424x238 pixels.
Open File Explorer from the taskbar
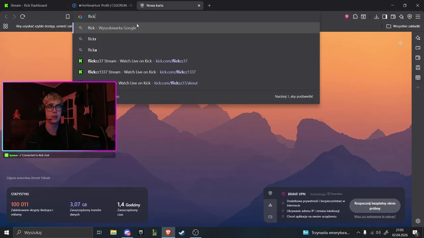point(113,232)
